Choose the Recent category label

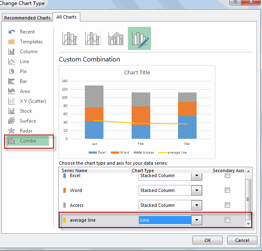(x=27, y=32)
